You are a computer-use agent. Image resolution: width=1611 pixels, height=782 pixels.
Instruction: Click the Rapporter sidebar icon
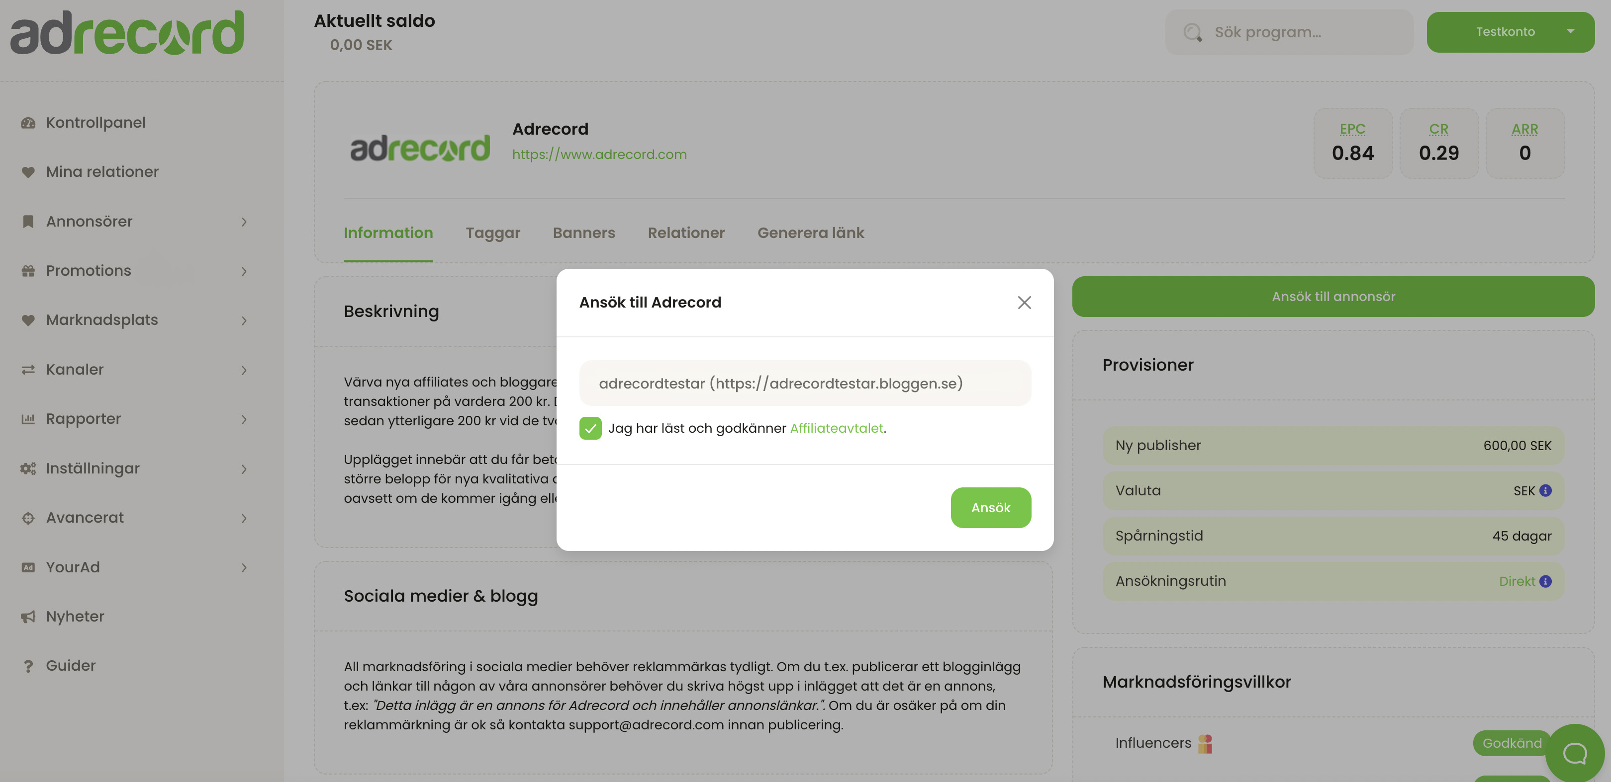point(27,419)
